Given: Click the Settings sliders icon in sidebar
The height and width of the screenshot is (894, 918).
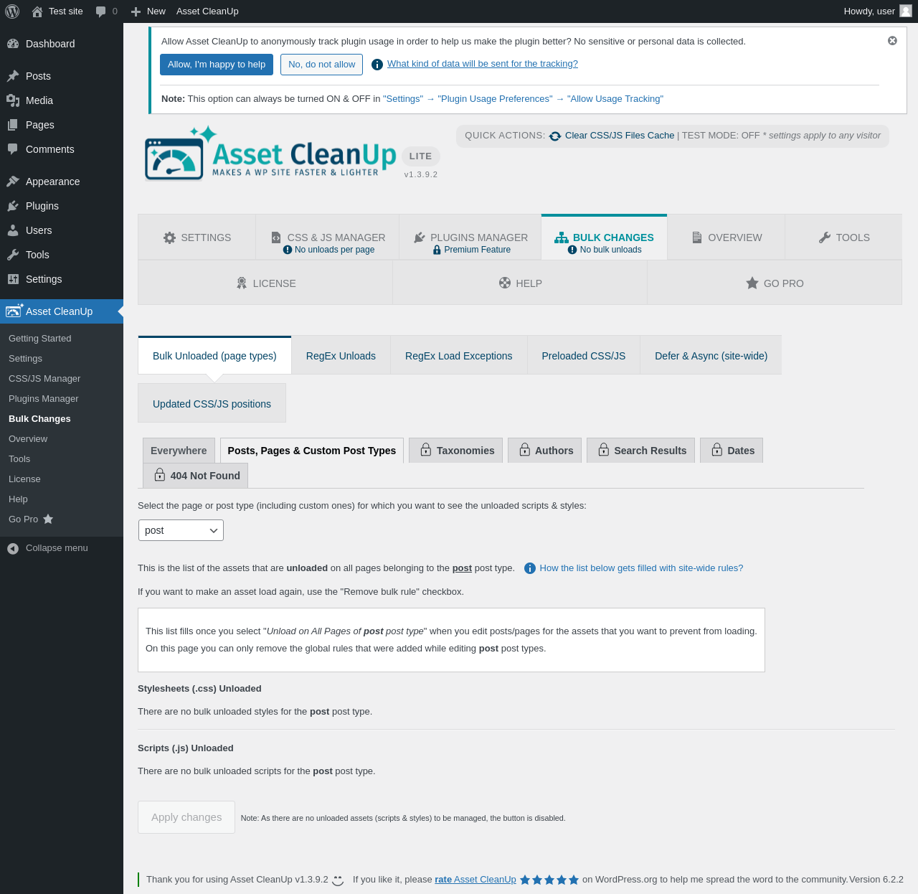Looking at the screenshot, I should pyautogui.click(x=13, y=279).
